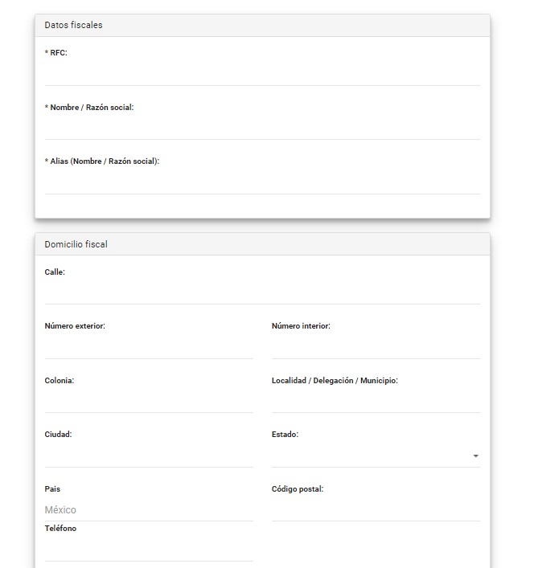Image resolution: width=534 pixels, height=568 pixels.
Task: Click the RFC input field
Action: tap(262, 75)
